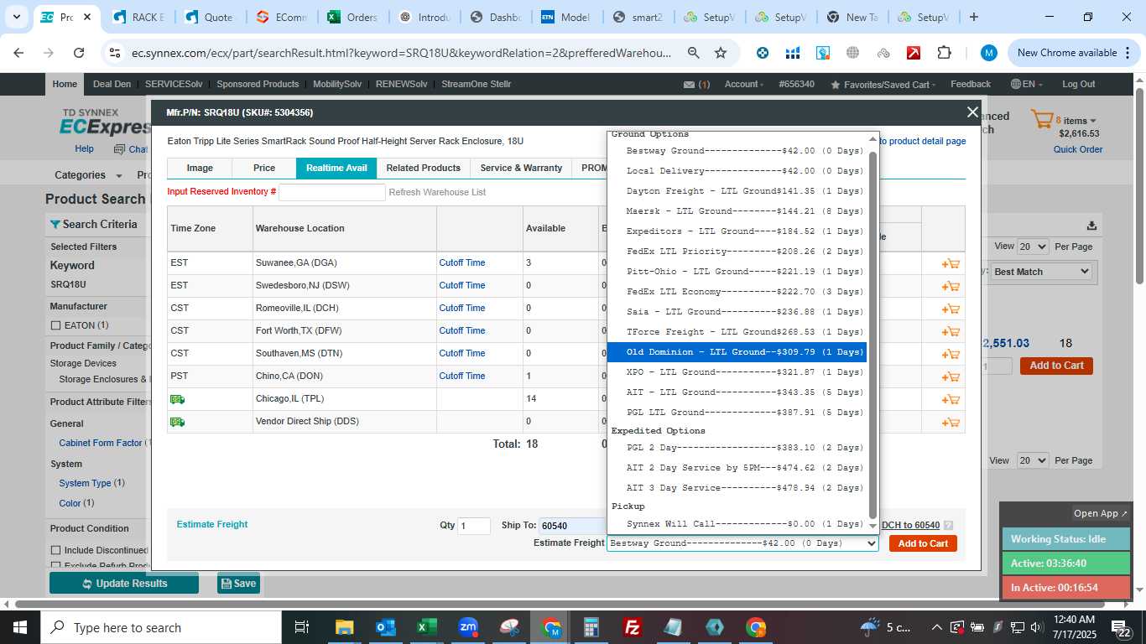This screenshot has height=644, width=1146.
Task: Click Ship To zip code field
Action: click(x=572, y=527)
